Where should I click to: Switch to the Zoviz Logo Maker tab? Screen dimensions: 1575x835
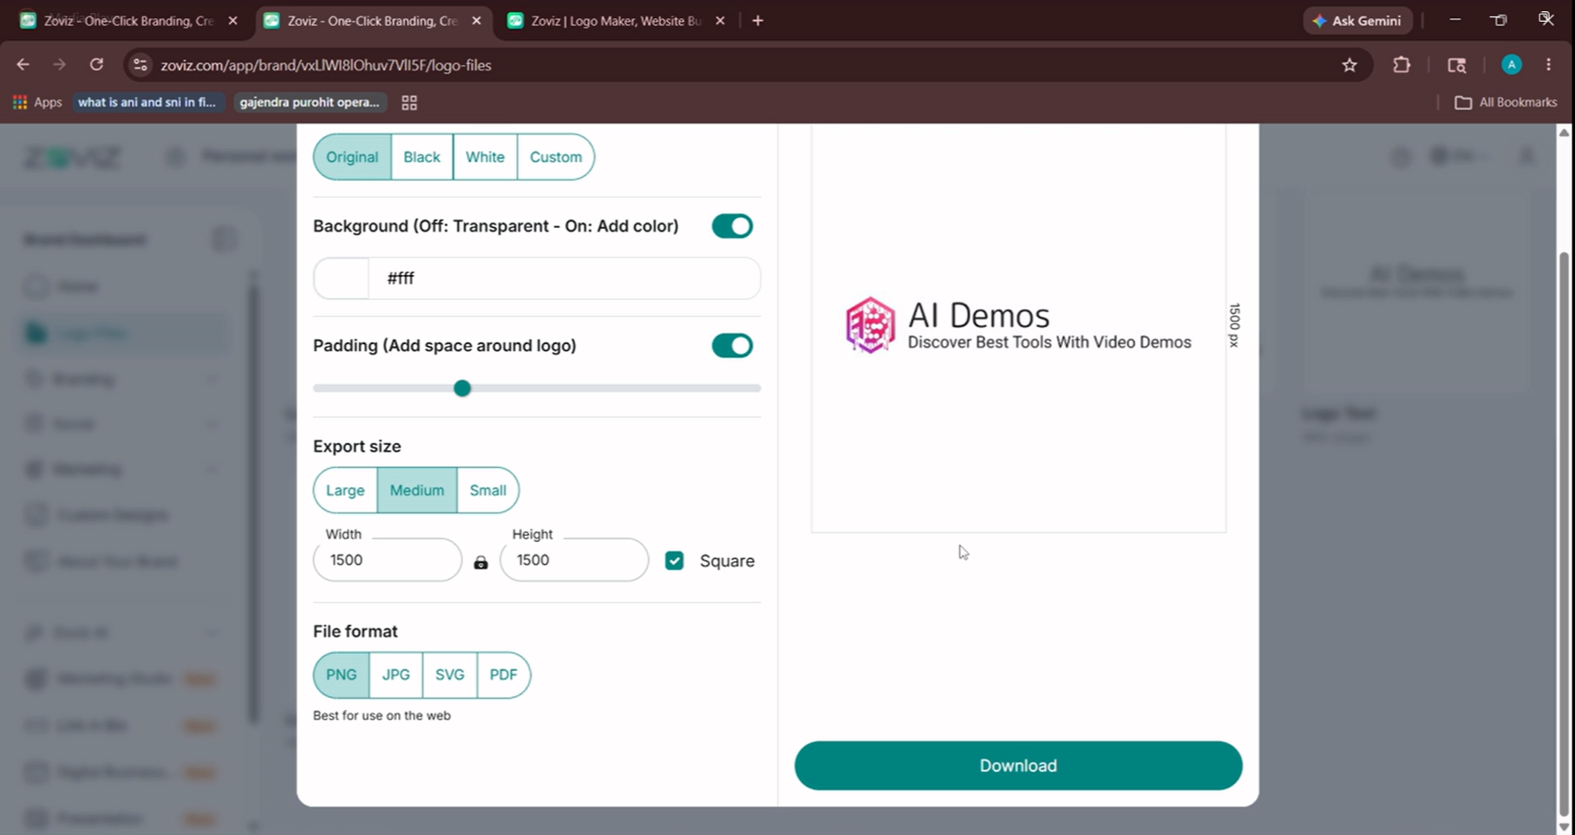click(x=616, y=21)
